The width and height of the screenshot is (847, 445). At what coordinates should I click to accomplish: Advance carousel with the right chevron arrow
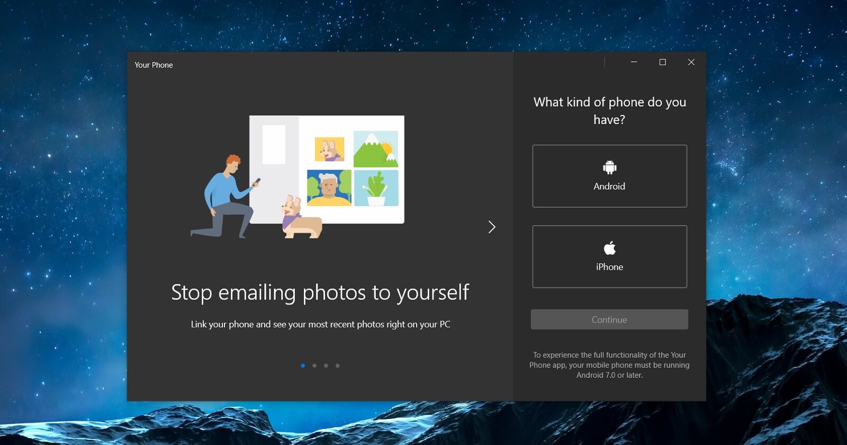(x=492, y=227)
